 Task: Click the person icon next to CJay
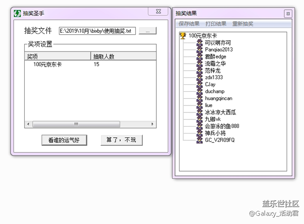point(200,84)
